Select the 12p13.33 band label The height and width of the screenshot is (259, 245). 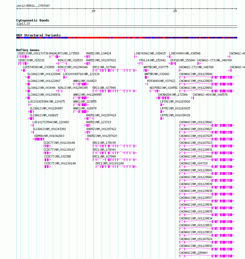pyautogui.click(x=23, y=24)
